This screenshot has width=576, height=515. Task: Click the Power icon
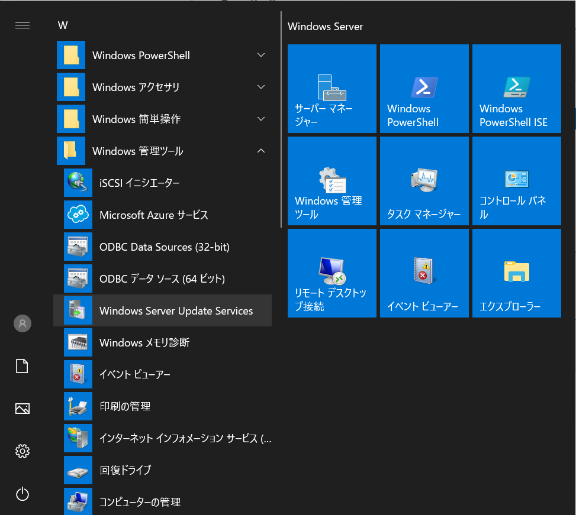point(22,494)
